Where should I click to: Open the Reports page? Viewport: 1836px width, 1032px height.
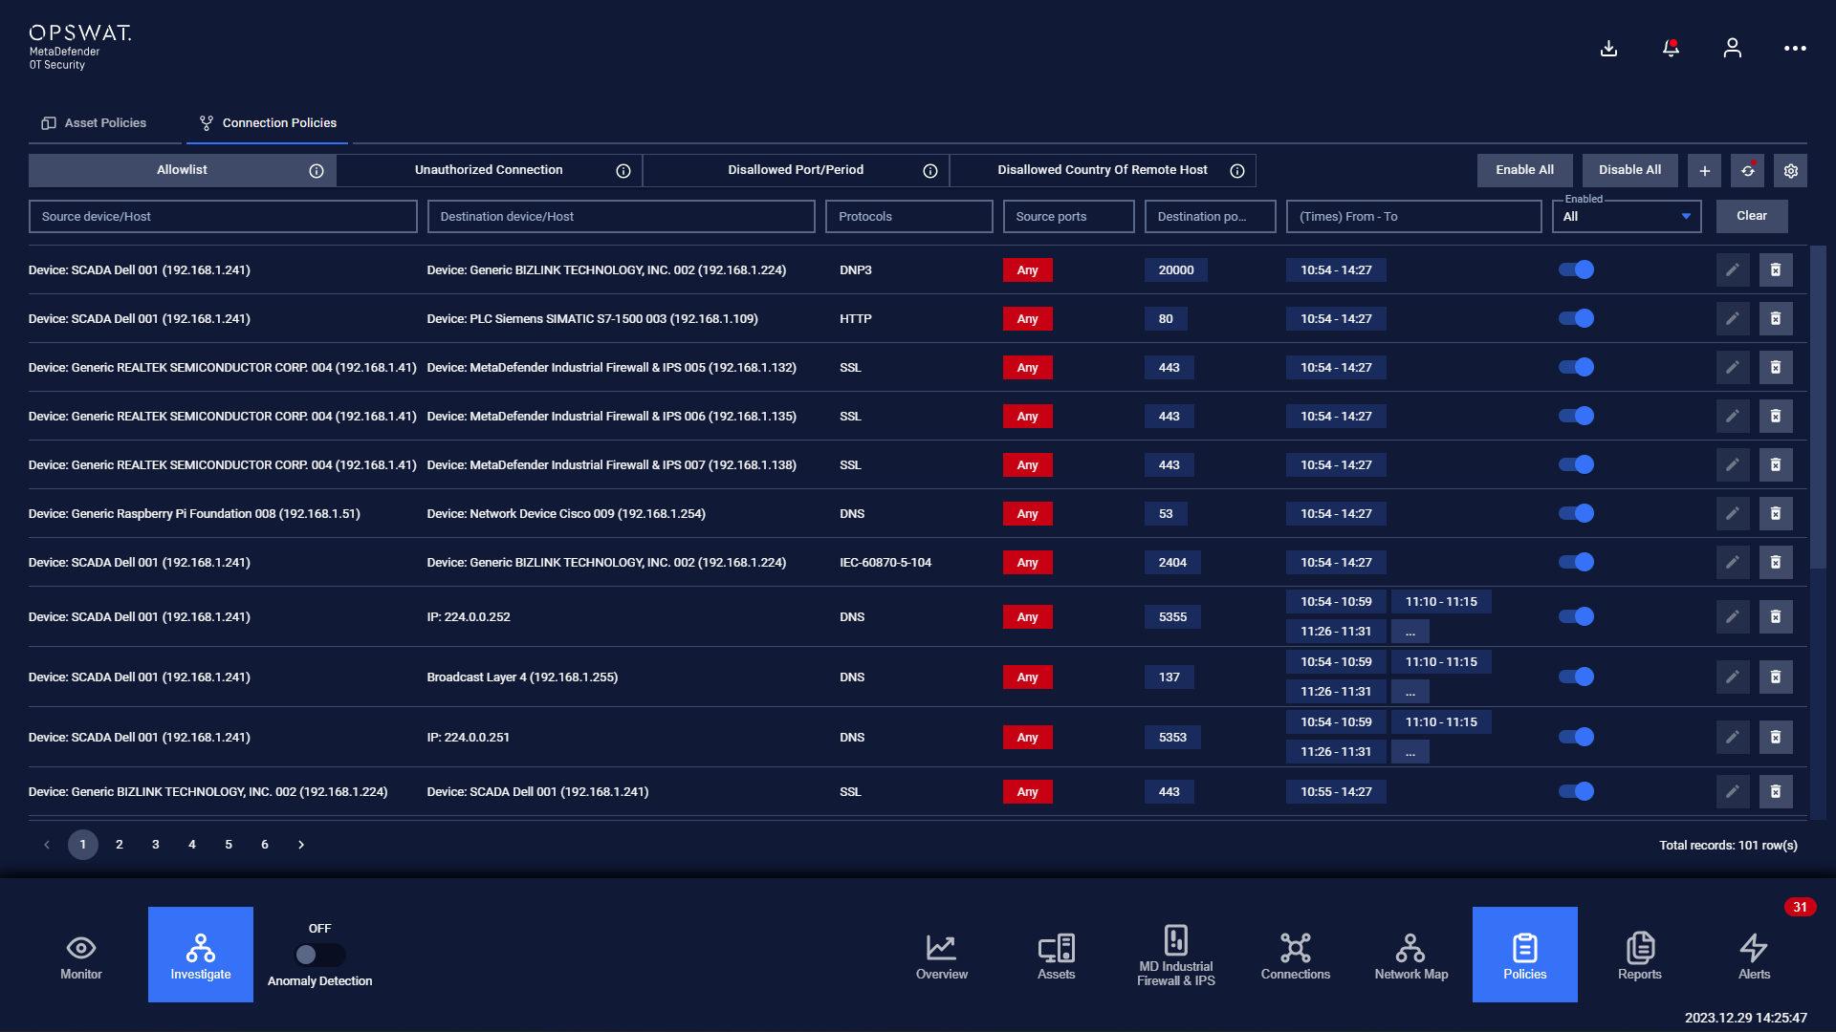pyautogui.click(x=1640, y=955)
